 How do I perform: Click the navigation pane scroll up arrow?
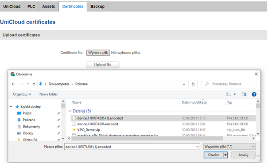click(x=63, y=101)
